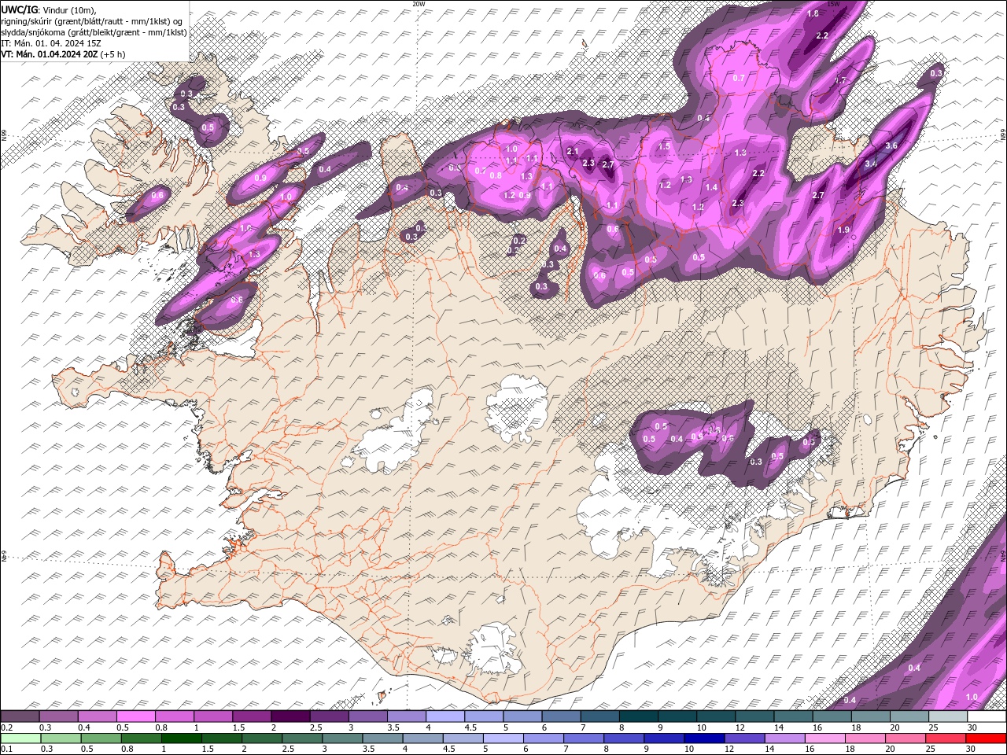The width and height of the screenshot is (1007, 755).
Task: Select the 1.9 value label in the east
Action: tap(844, 230)
